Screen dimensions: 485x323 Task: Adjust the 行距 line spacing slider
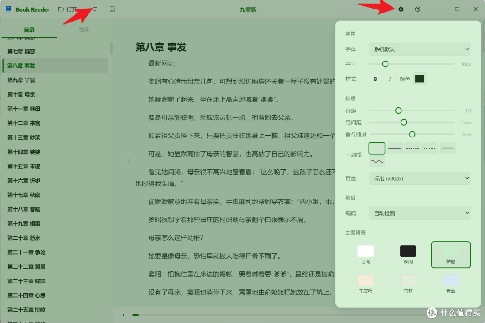point(412,111)
